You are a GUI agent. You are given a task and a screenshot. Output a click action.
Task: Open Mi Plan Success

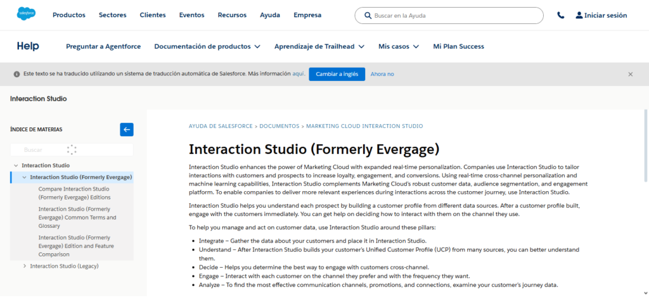[x=459, y=47]
